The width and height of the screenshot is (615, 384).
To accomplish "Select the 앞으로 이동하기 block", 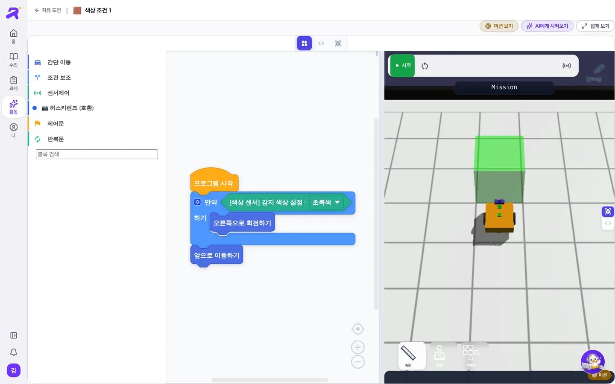I will (217, 256).
